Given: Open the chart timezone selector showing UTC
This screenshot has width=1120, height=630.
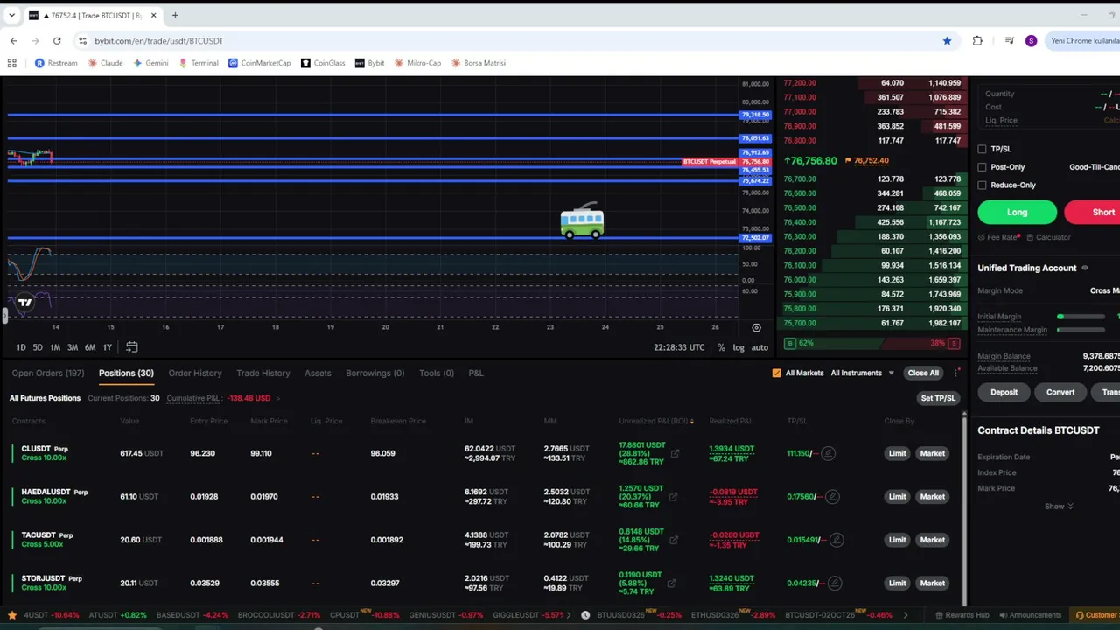Looking at the screenshot, I should click(679, 347).
